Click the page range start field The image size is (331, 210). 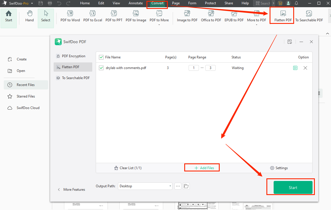193,68
